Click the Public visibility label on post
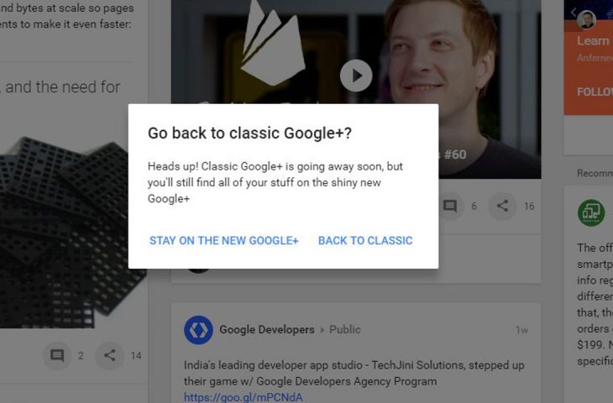 pyautogui.click(x=345, y=329)
